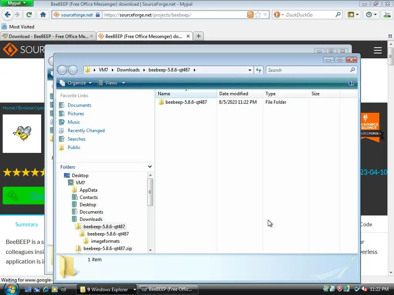The image size is (394, 295).
Task: Sort by the Date modified column header
Action: pos(240,94)
